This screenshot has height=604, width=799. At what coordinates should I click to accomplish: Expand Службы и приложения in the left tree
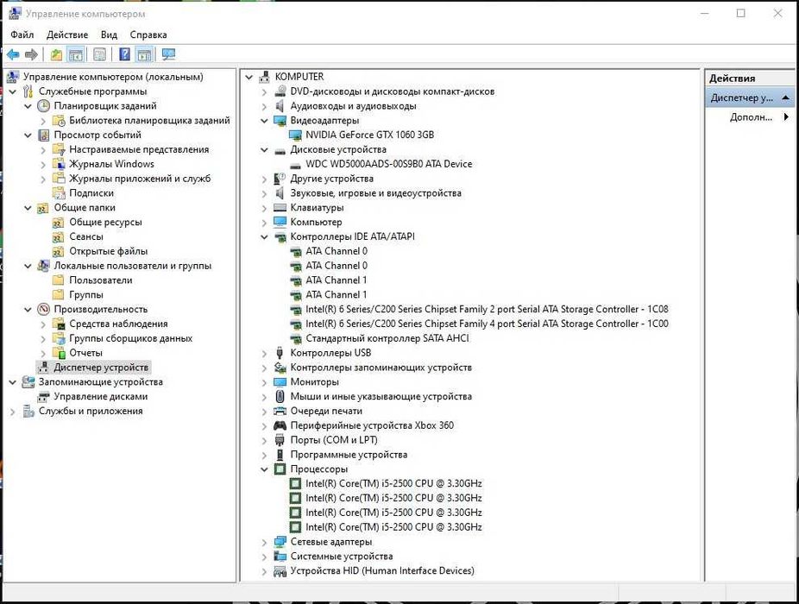(x=13, y=412)
